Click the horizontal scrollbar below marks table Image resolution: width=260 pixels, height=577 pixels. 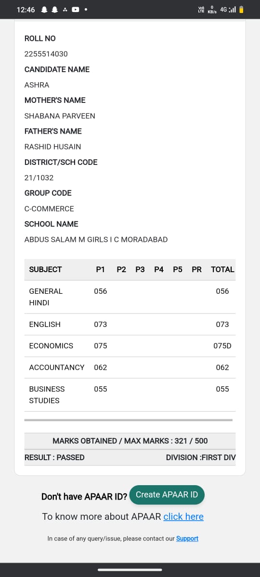click(x=128, y=420)
